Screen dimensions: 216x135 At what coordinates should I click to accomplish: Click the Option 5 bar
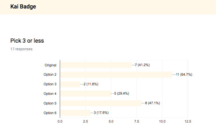tap(101, 103)
